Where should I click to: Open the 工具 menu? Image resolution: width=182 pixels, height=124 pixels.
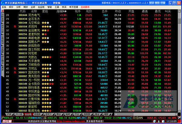click(57, 7)
